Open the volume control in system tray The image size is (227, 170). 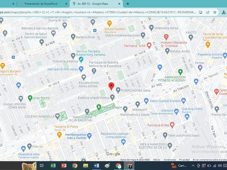click(x=220, y=166)
